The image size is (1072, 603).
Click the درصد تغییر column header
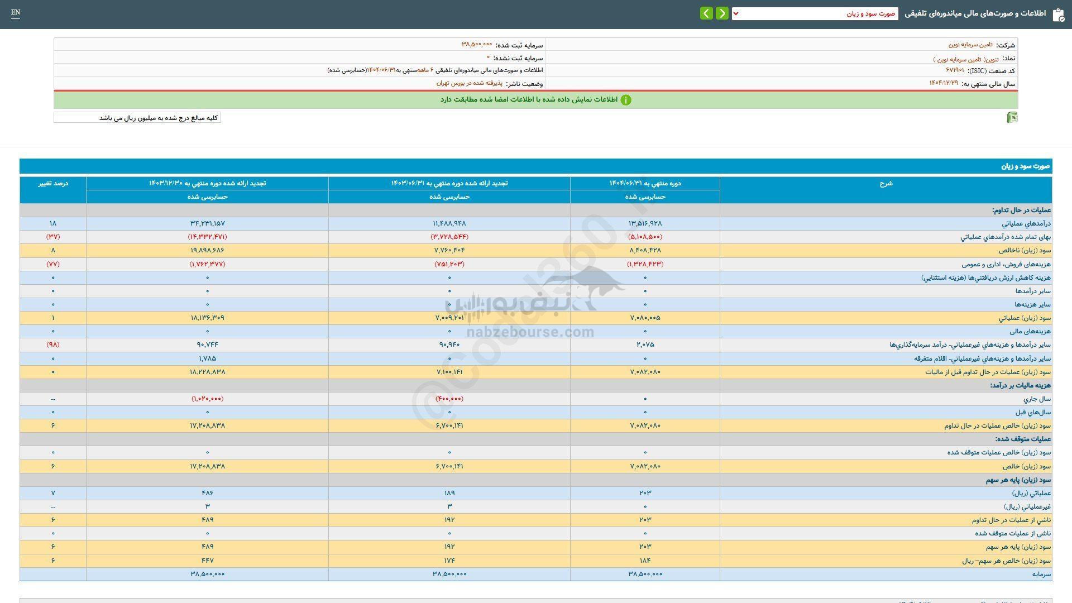[53, 183]
